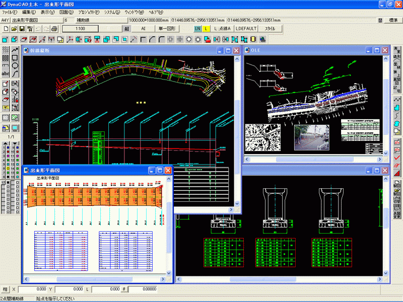Open the ファイル(F) menu
This screenshot has width=403, height=302.
tap(10, 12)
